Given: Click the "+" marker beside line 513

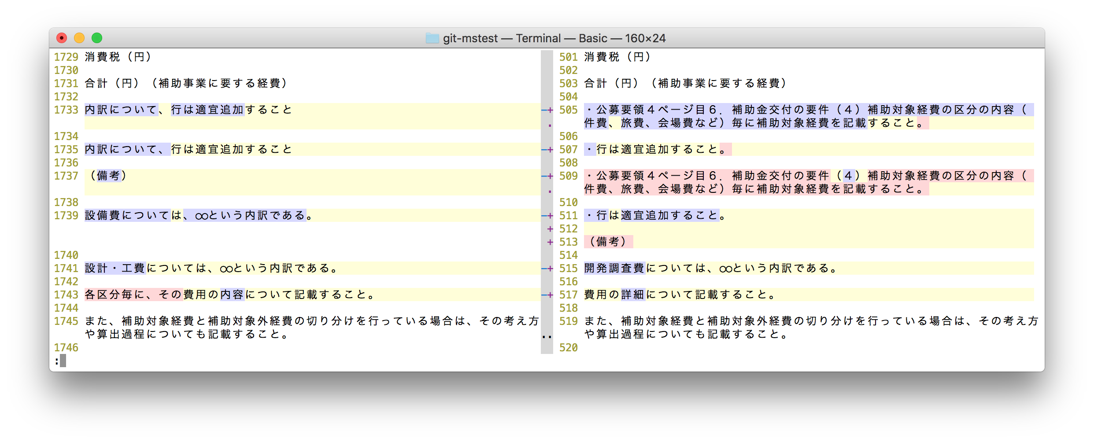Looking at the screenshot, I should [550, 242].
